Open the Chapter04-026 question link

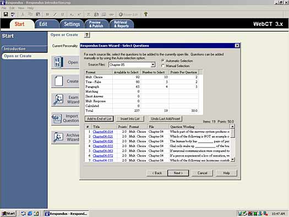[103, 141]
